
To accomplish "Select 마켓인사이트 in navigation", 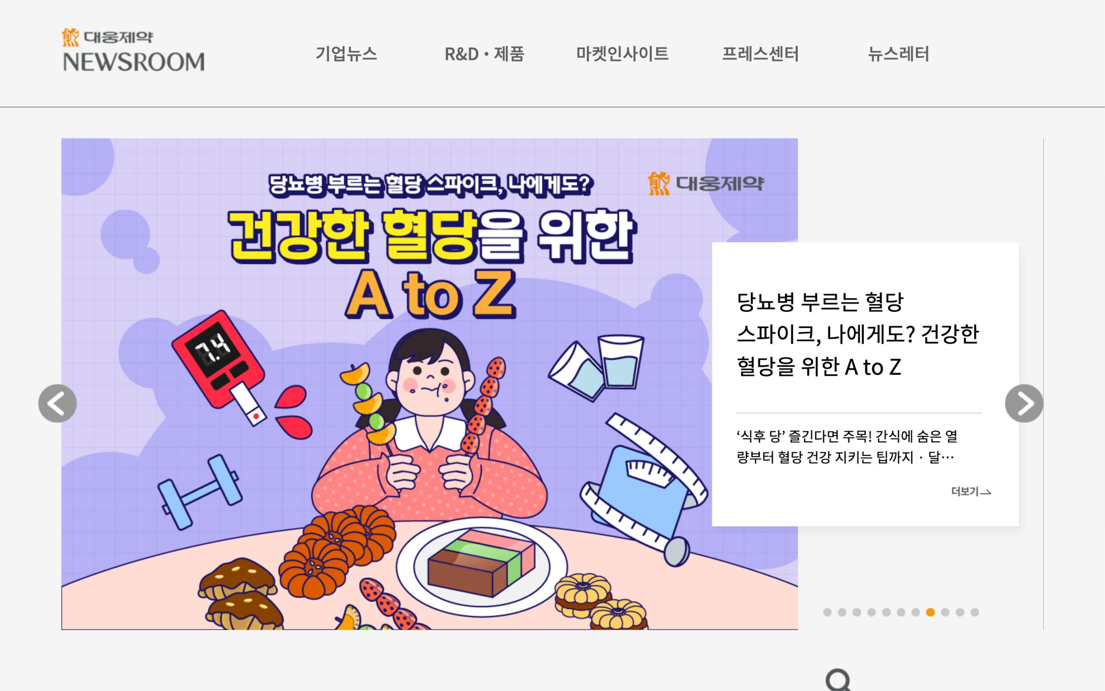I will coord(622,54).
